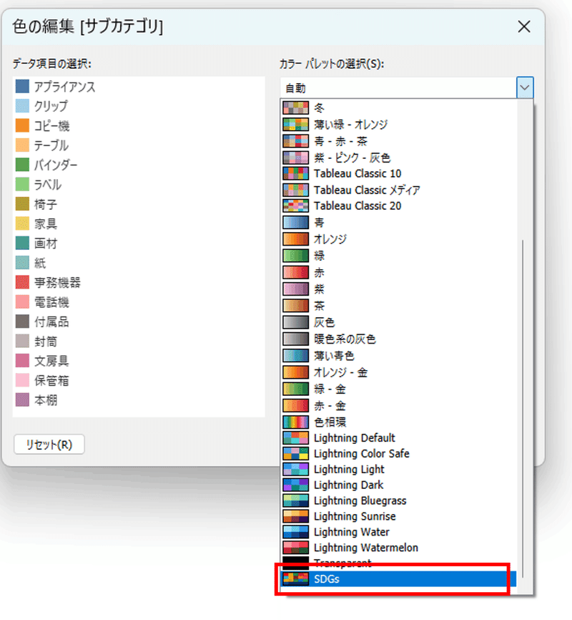The image size is (572, 620).
Task: Select the Transparent palette icon
Action: pos(295,562)
